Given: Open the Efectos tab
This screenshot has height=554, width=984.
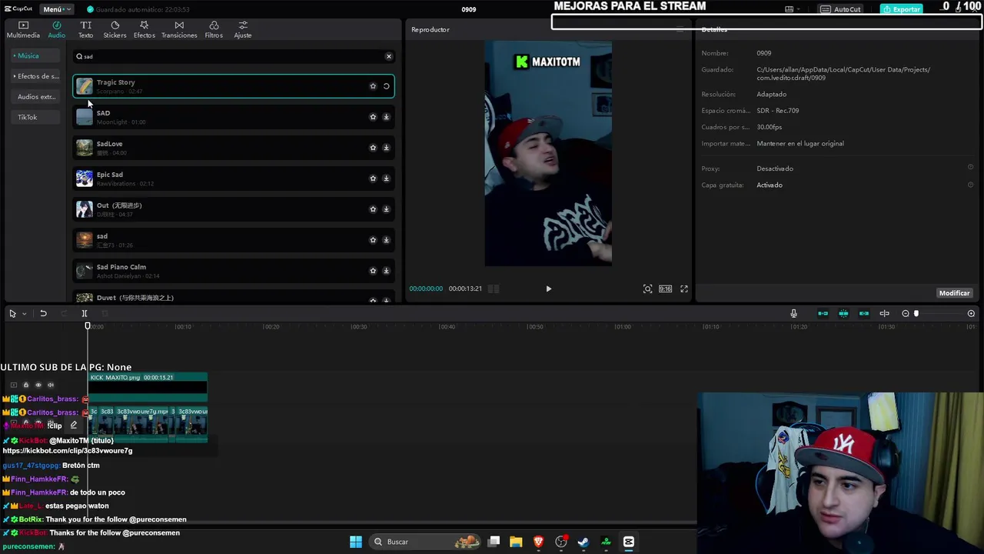Looking at the screenshot, I should (144, 29).
